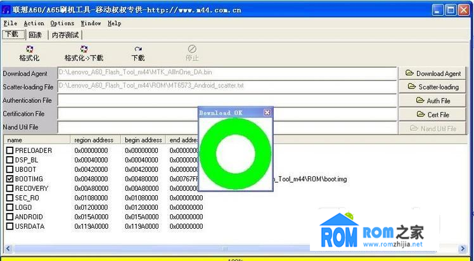Click UBOOT begin address 0x00420000
Screen dimensions: 474x261
141,169
